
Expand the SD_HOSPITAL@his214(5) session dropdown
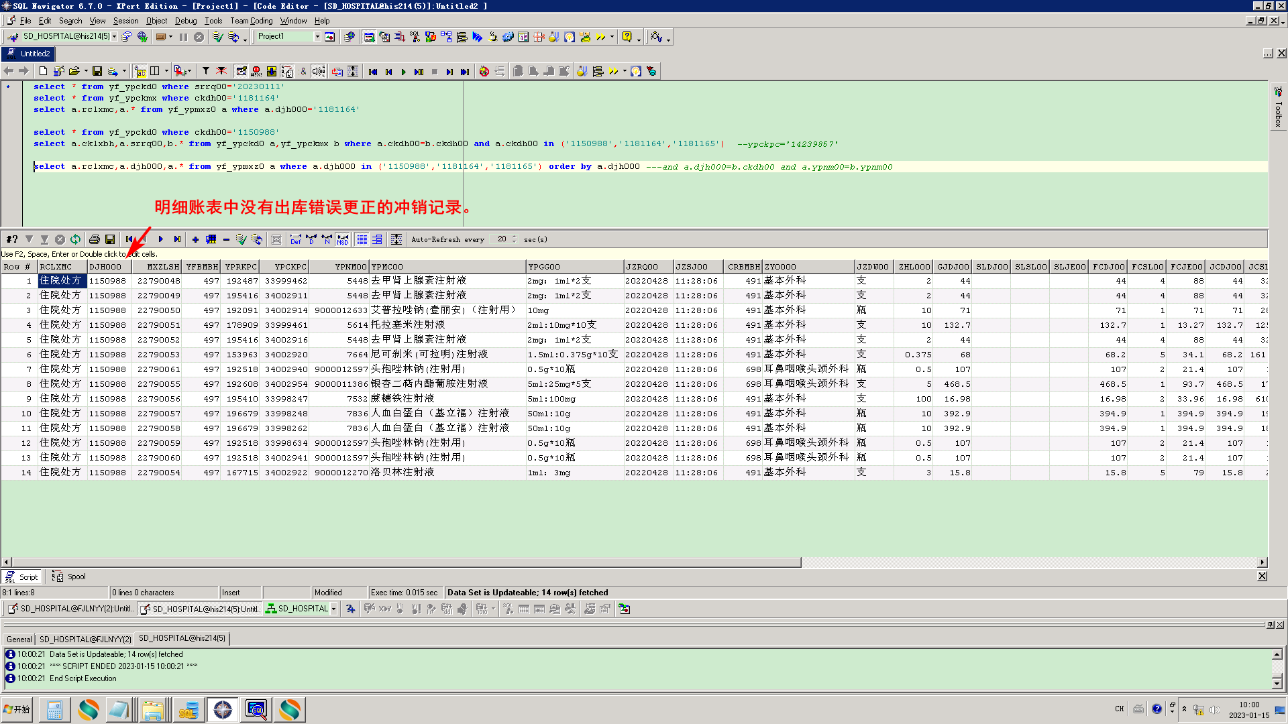115,37
